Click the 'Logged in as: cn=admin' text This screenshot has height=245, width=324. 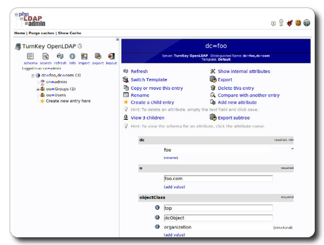(x=42, y=68)
